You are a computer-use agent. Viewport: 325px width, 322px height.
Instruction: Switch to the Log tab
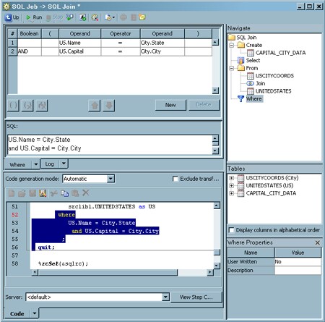[49, 164]
